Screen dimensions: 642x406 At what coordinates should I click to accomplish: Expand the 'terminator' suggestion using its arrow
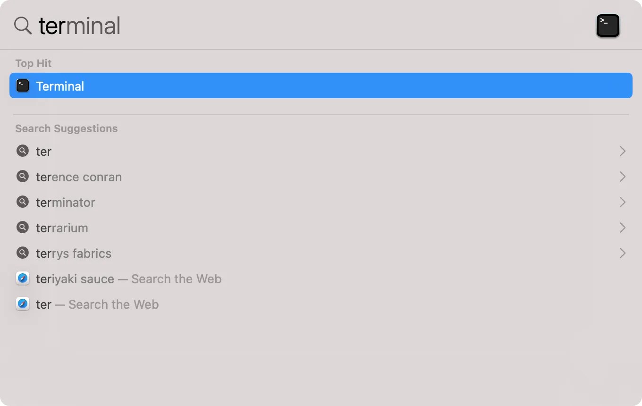(622, 202)
